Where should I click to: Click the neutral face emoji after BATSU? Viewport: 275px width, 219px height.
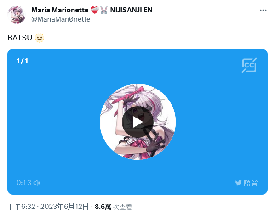pos(40,38)
